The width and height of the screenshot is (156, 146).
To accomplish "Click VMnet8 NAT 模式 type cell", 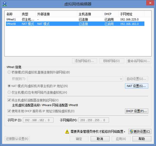I will (28, 24).
